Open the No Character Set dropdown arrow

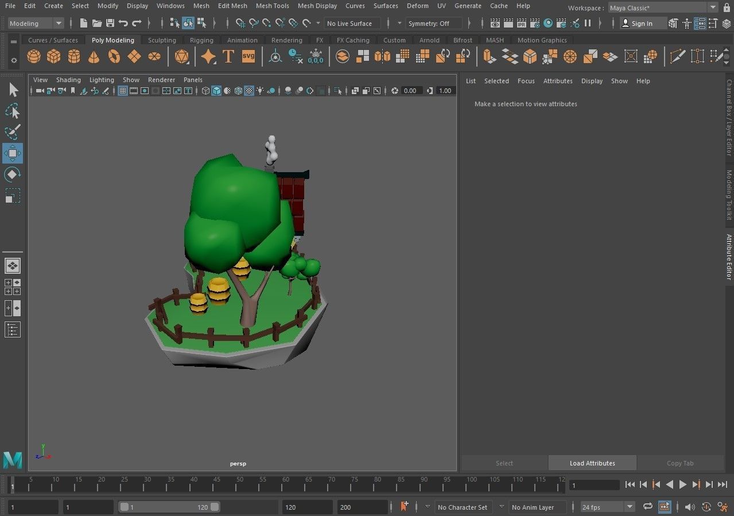[x=428, y=507]
